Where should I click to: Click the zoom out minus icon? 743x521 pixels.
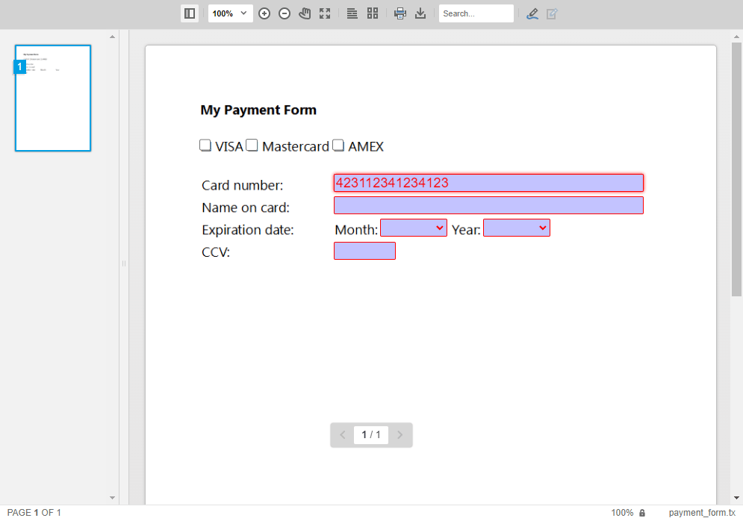285,13
